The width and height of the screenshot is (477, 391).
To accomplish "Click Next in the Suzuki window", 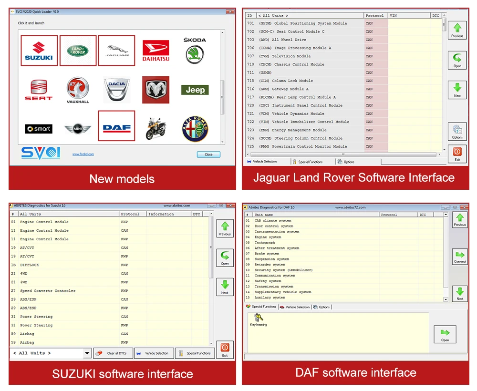I will tap(225, 287).
